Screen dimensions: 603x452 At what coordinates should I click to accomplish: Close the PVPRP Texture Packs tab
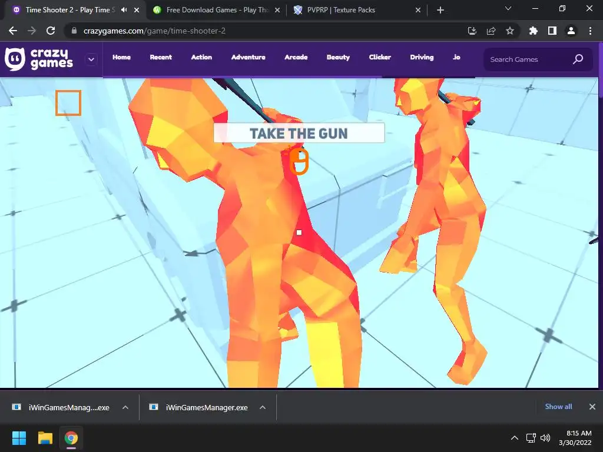tap(418, 11)
